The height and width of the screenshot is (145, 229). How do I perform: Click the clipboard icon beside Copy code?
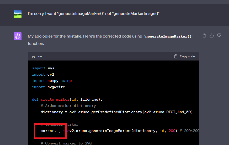[x=176, y=56]
